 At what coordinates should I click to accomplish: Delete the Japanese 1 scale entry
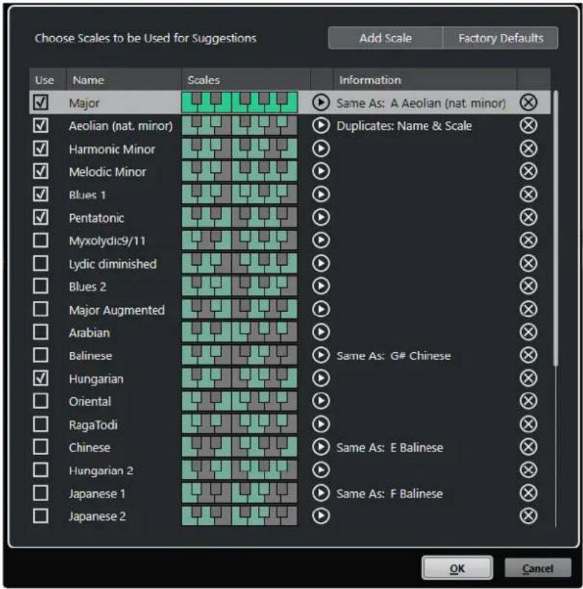pyautogui.click(x=528, y=493)
